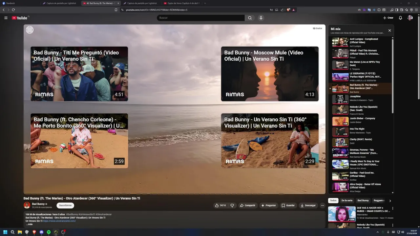Open a new browser tab
Screen dimensions: 420x236
[x=205, y=3]
